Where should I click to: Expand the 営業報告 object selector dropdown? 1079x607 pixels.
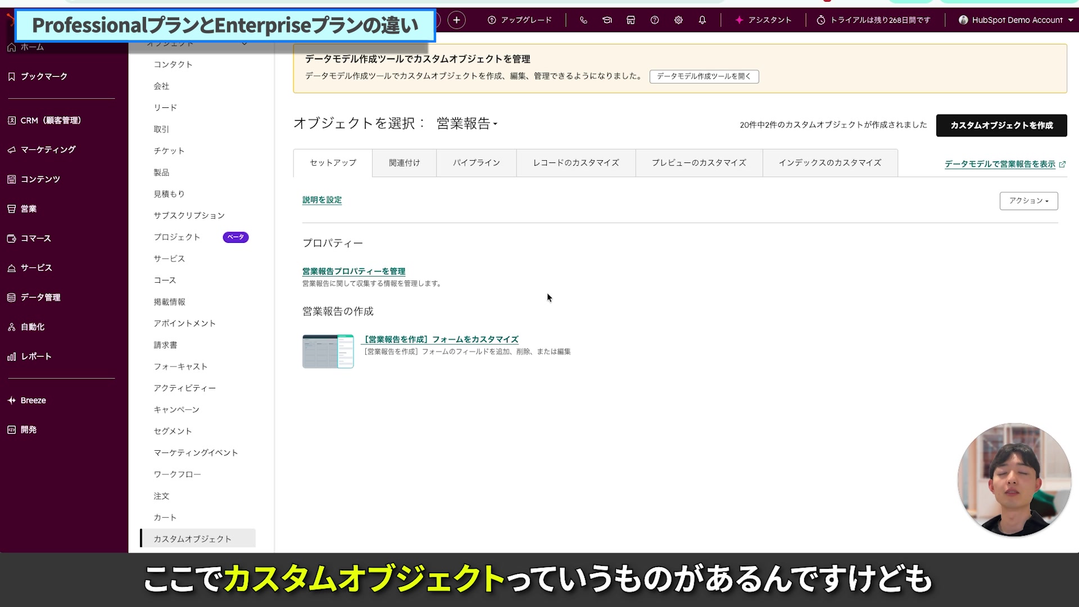pos(466,124)
